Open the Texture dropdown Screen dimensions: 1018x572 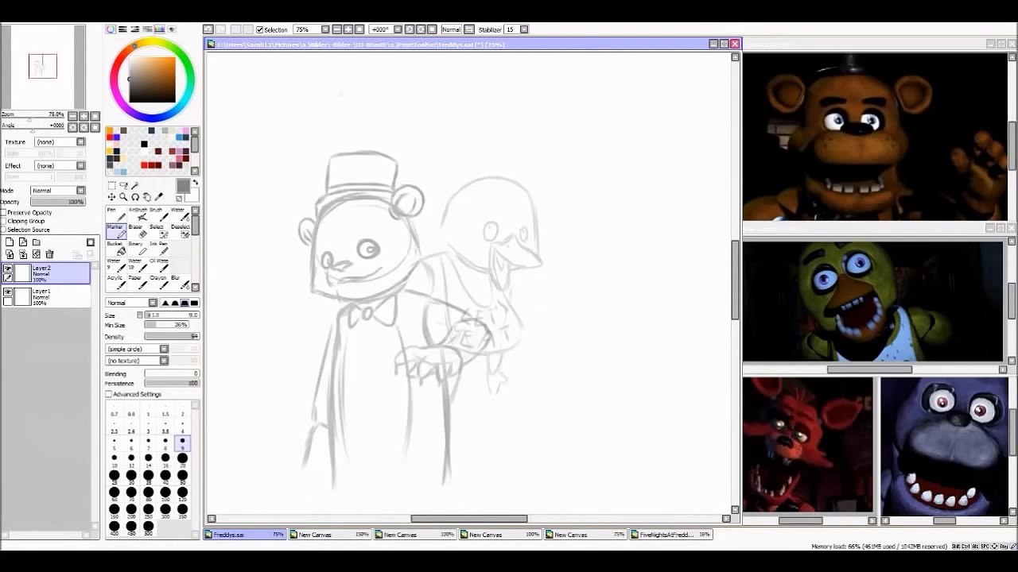[x=60, y=142]
